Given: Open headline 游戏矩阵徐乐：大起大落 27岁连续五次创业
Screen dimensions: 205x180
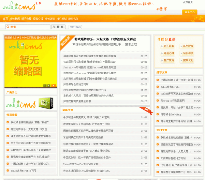Looking at the screenshot, I should click(105, 39).
